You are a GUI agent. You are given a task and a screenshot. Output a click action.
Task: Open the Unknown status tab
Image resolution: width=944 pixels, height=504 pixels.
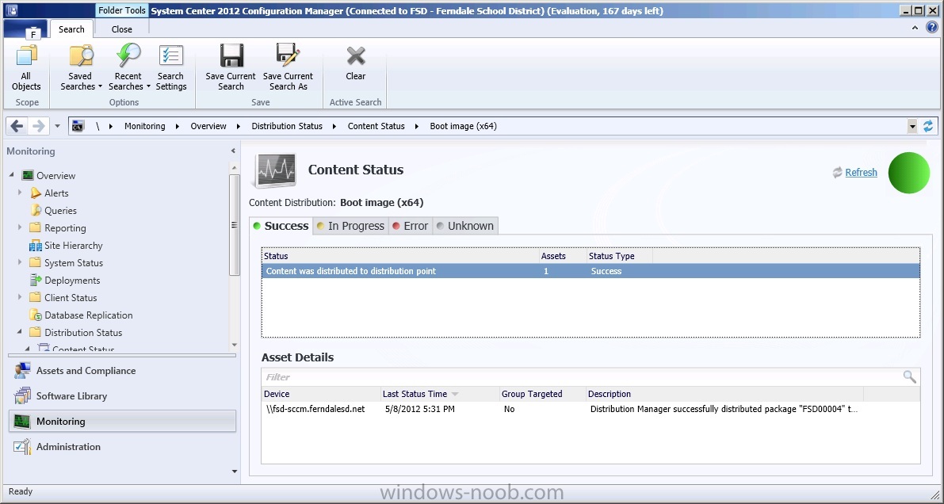click(464, 226)
